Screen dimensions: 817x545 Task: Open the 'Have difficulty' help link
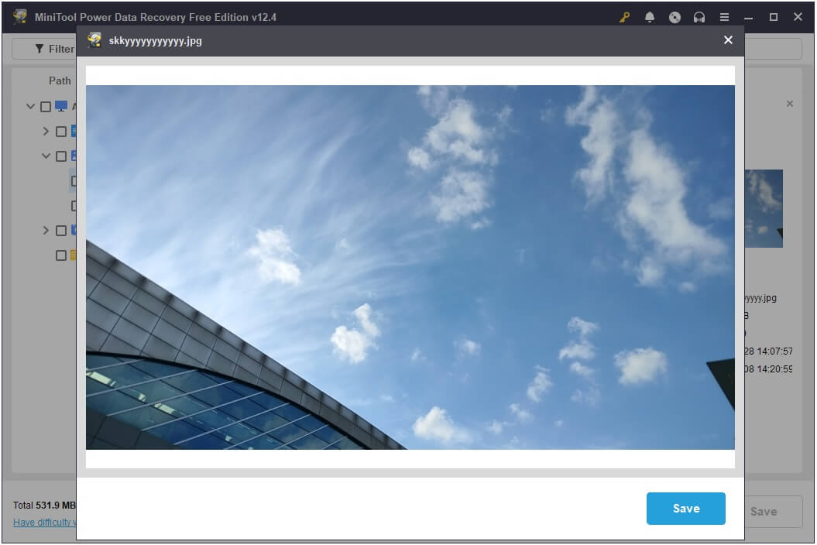pos(44,522)
